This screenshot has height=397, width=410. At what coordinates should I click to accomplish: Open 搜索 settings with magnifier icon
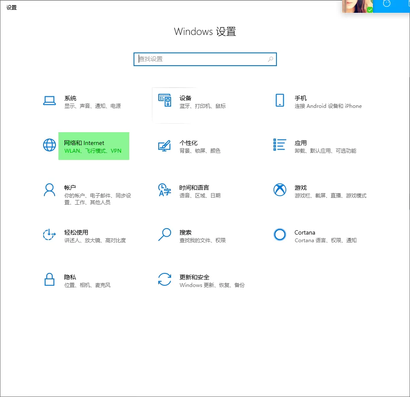(165, 235)
